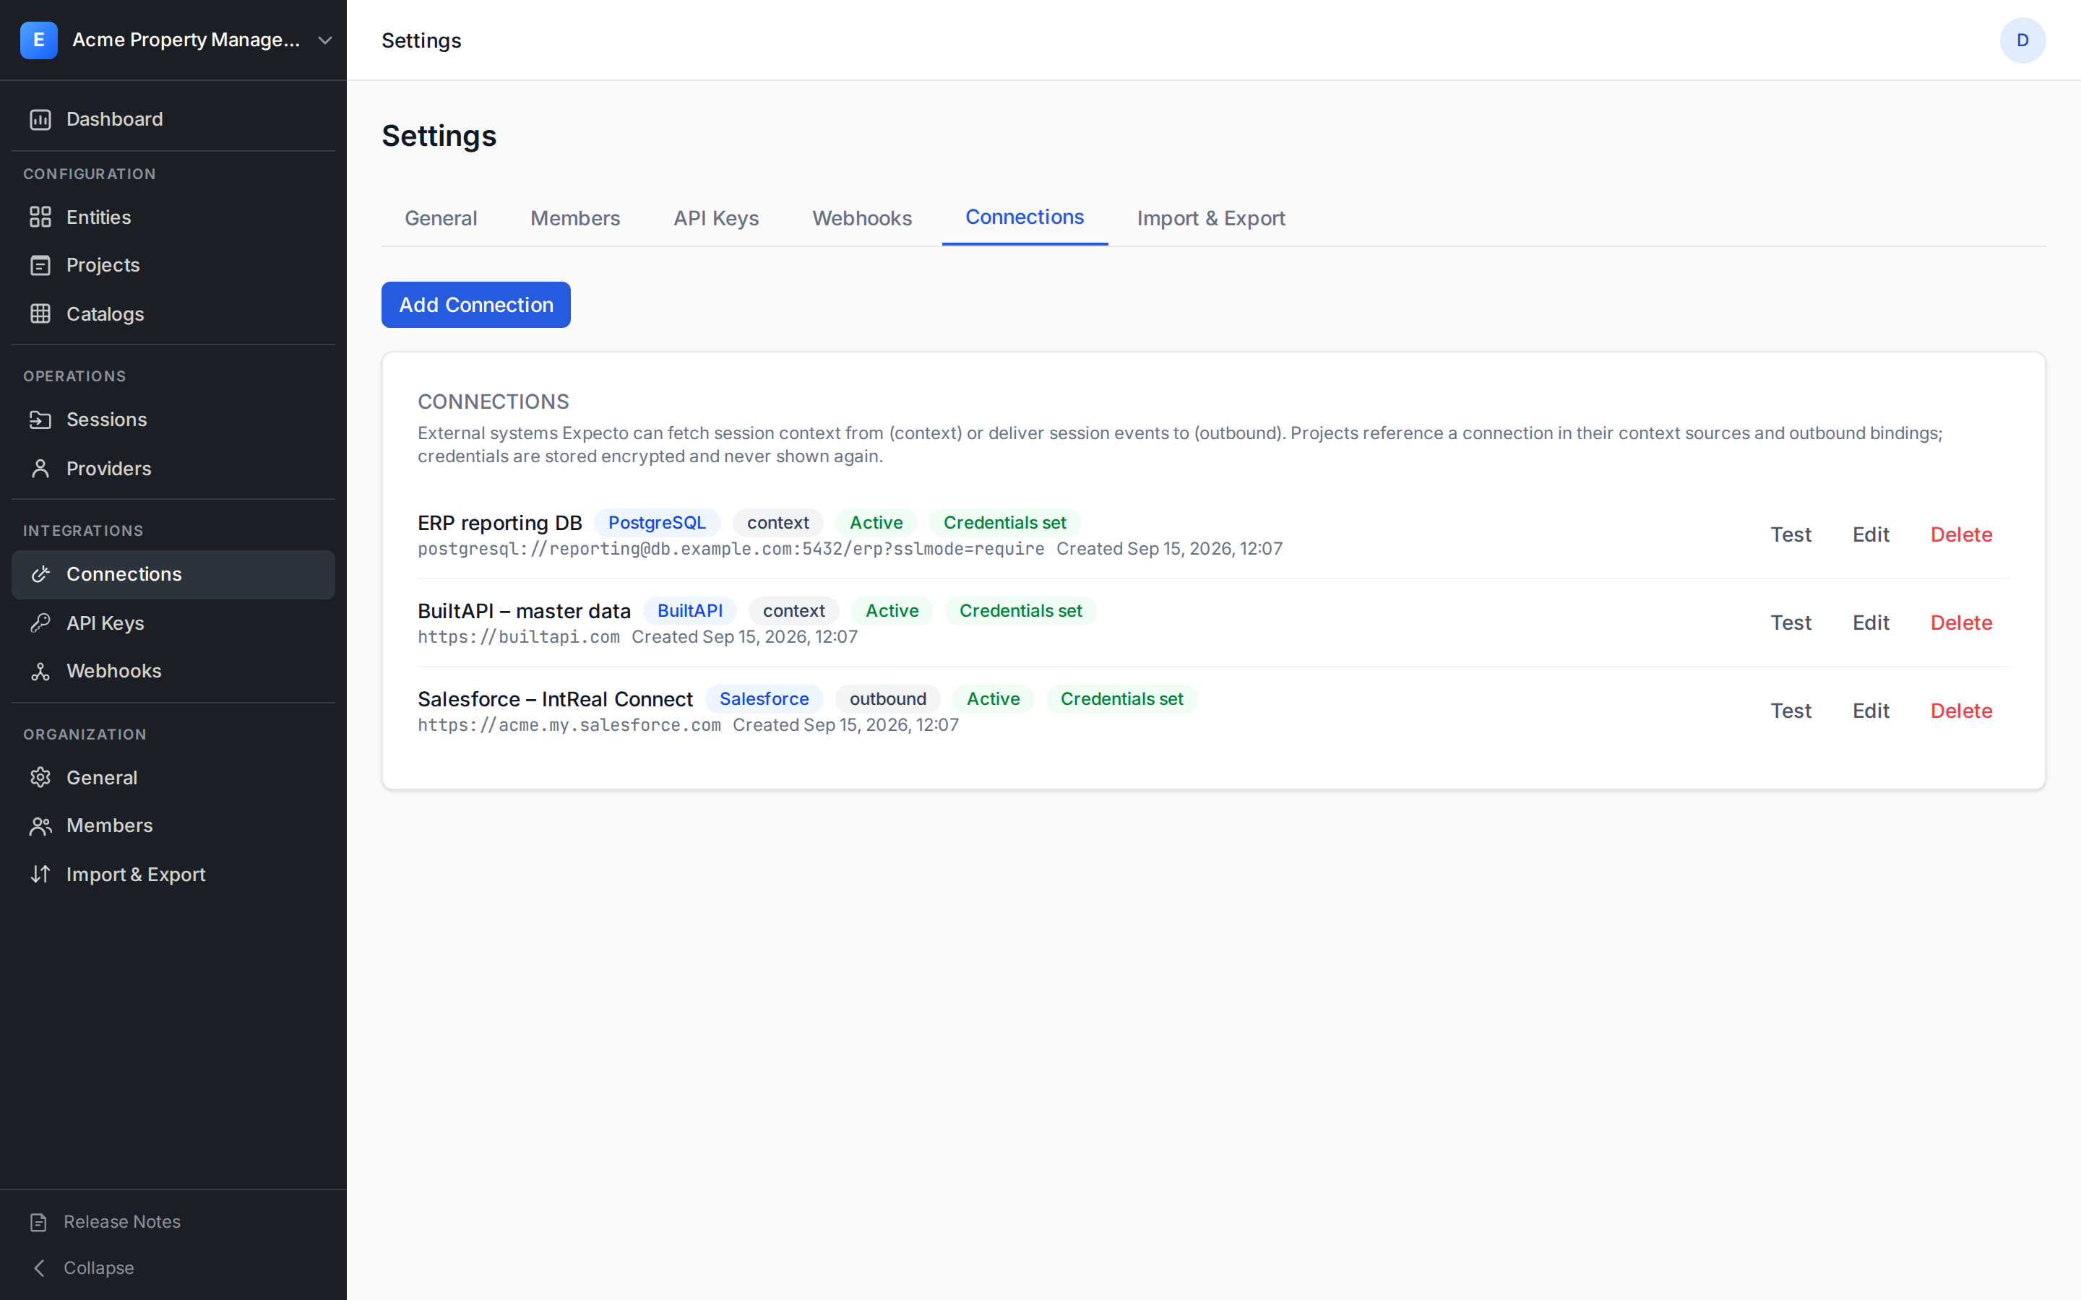The image size is (2081, 1300).
Task: Delete the BuiltAPI – master data connection
Action: pos(1960,623)
